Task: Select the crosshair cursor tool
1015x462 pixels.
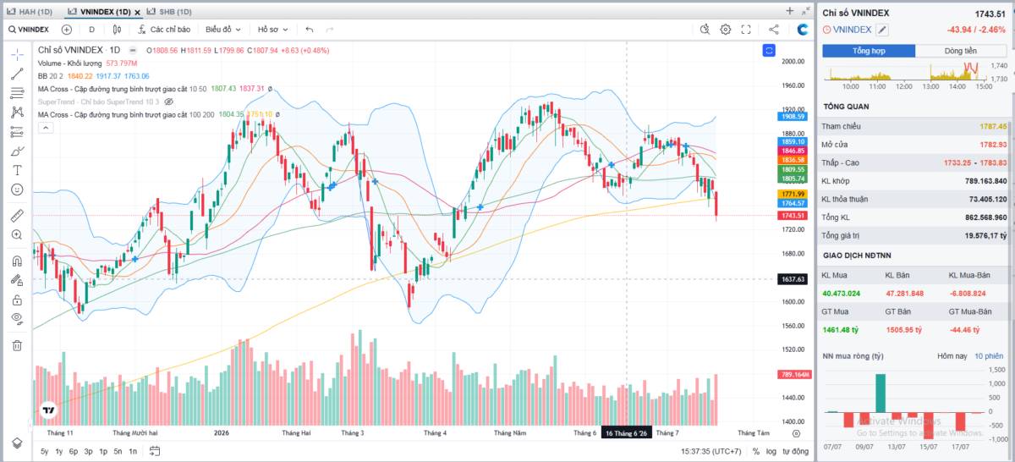Action: coord(17,54)
